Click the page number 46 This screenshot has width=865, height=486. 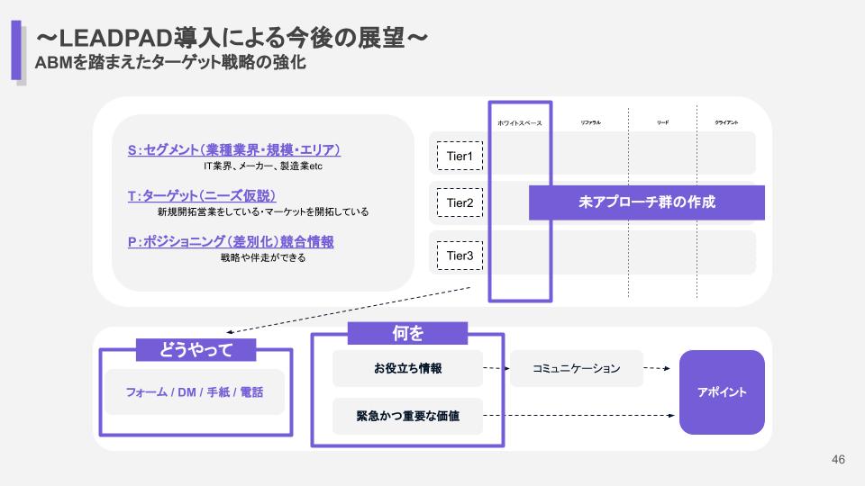[838, 459]
